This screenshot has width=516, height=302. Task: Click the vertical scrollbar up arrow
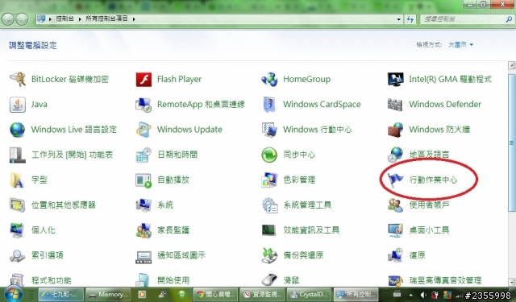[x=511, y=65]
